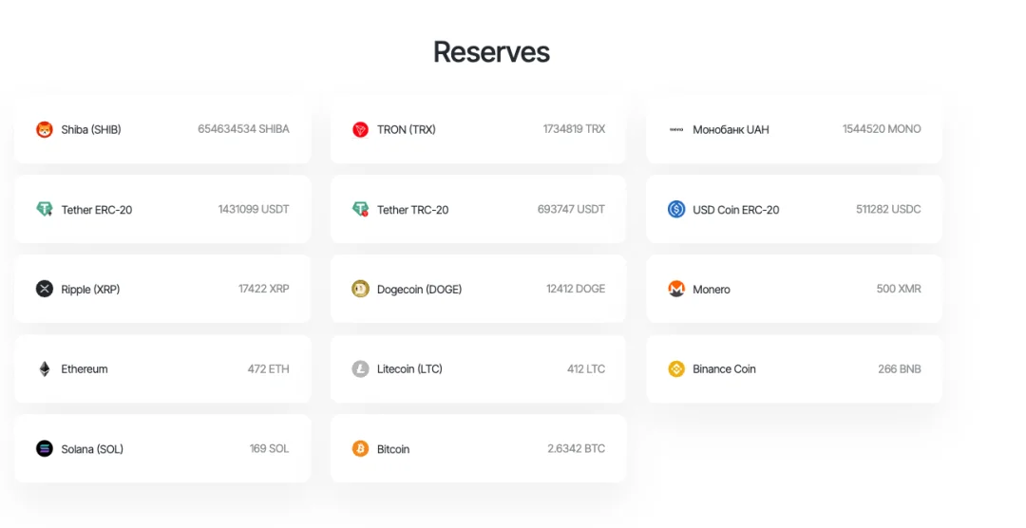The image size is (1026, 528).
Task: Click the silver Litecoin icon
Action: (361, 369)
